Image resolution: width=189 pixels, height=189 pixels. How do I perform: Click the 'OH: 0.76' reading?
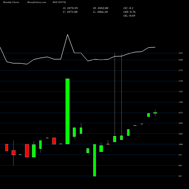(129, 12)
